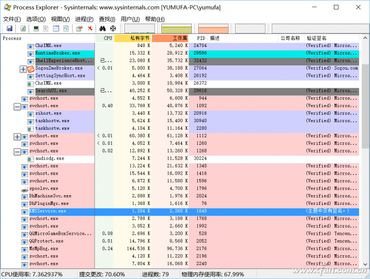Image resolution: width=370 pixels, height=279 pixels.
Task: Click the 进程数: 79 status entry
Action: pos(155,275)
